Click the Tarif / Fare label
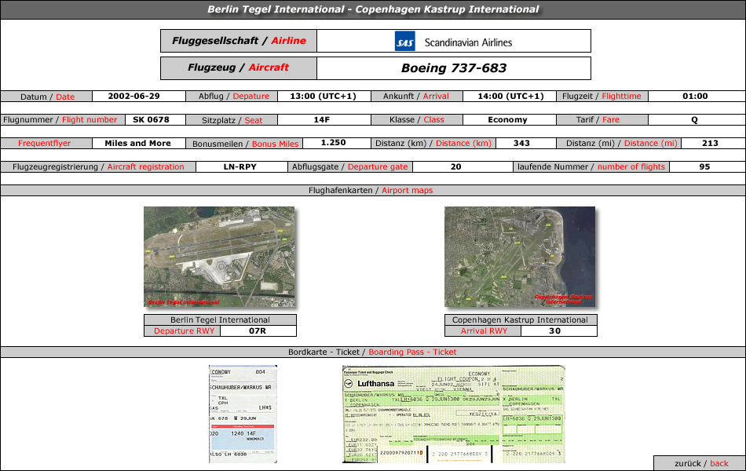 tap(598, 120)
